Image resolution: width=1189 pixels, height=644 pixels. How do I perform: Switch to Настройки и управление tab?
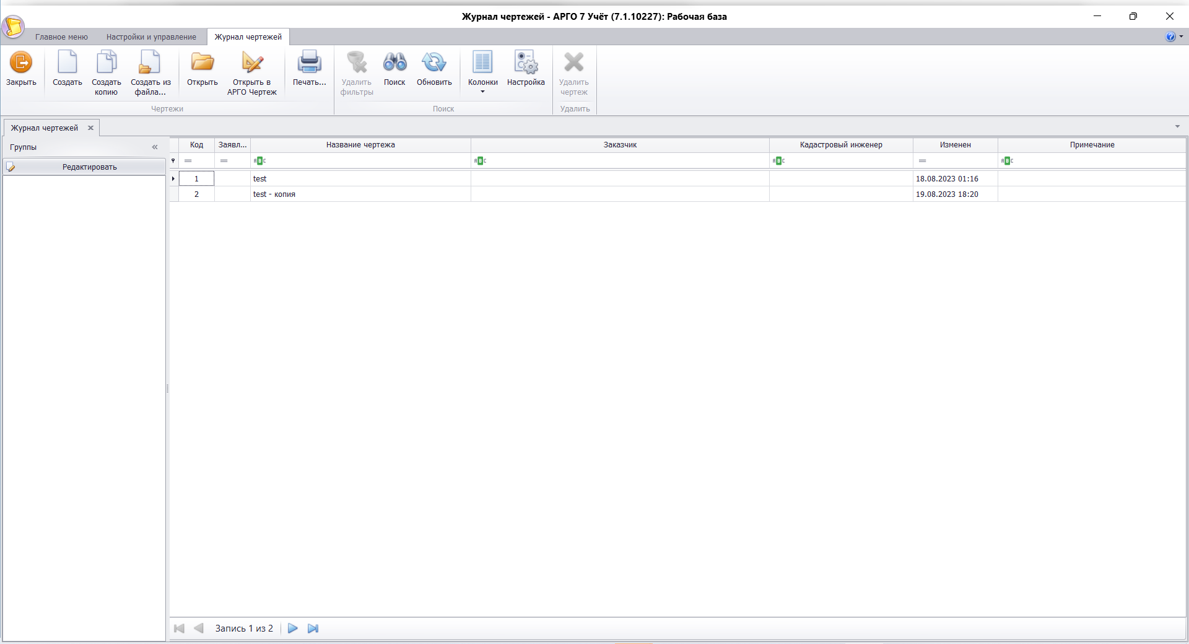[151, 37]
